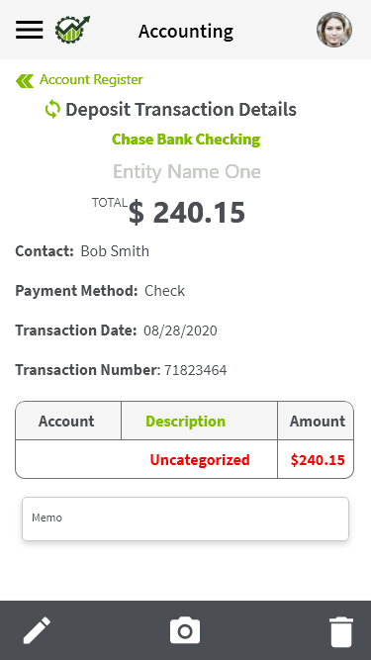Screen dimensions: 371x660
Task: Open the hamburger menu
Action: [30, 30]
